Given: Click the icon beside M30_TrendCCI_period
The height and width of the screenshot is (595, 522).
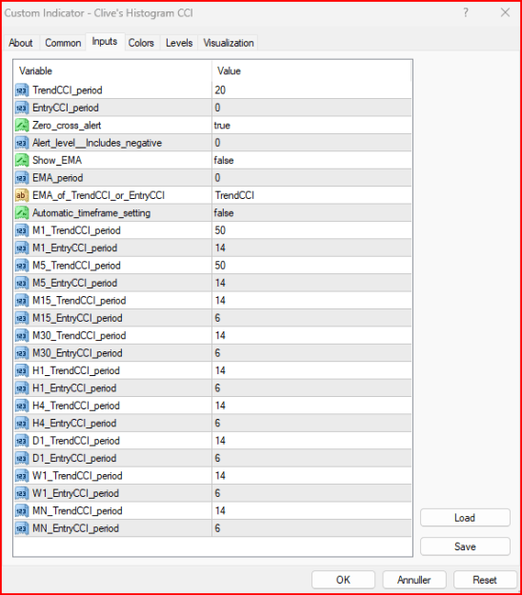Looking at the screenshot, I should click(22, 335).
